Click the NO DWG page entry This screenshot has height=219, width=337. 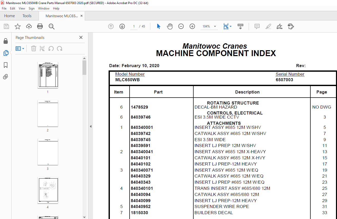click(322, 107)
